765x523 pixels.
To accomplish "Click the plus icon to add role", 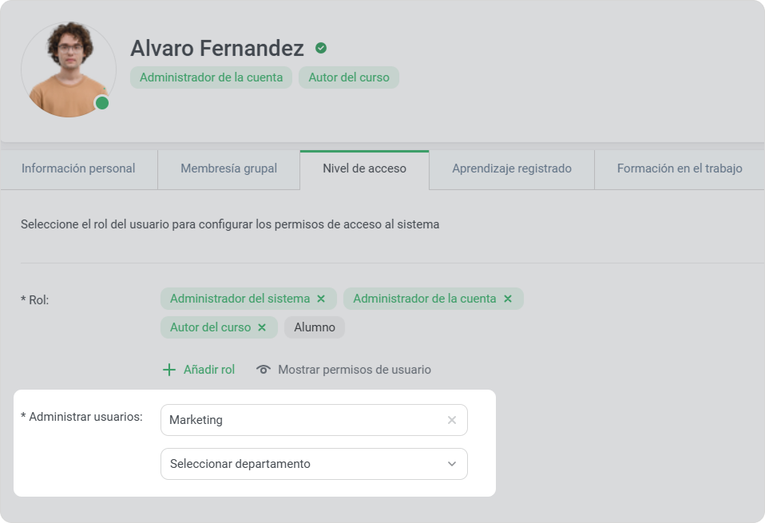I will 168,370.
